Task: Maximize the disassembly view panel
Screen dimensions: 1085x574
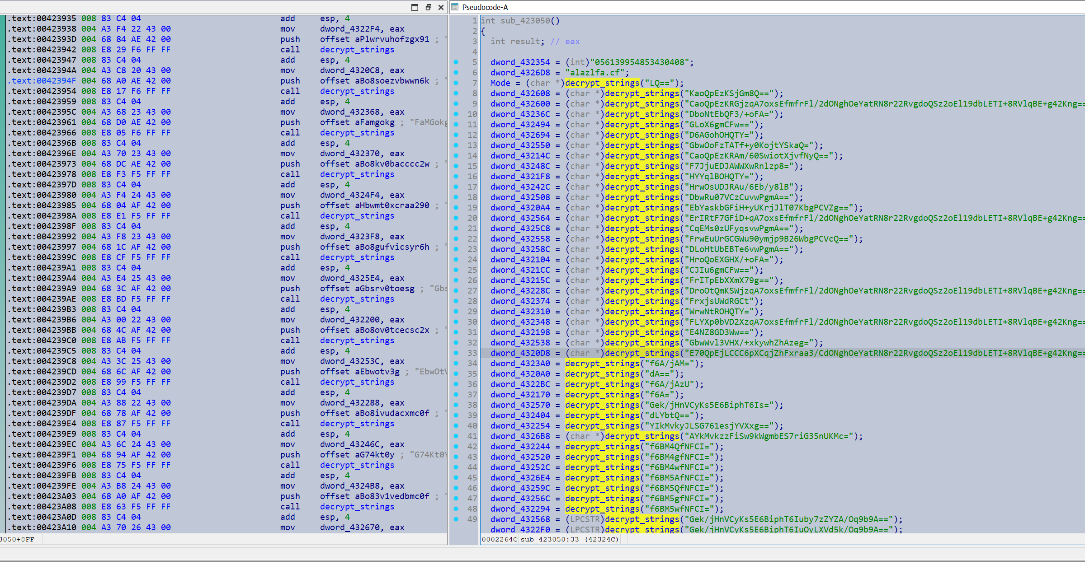Action: click(415, 7)
